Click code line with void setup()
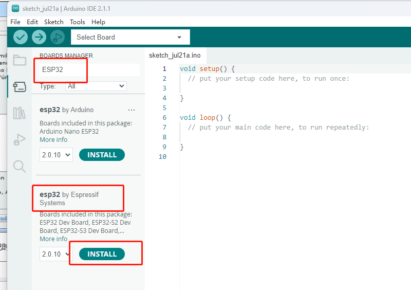This screenshot has width=411, height=290. (x=207, y=69)
